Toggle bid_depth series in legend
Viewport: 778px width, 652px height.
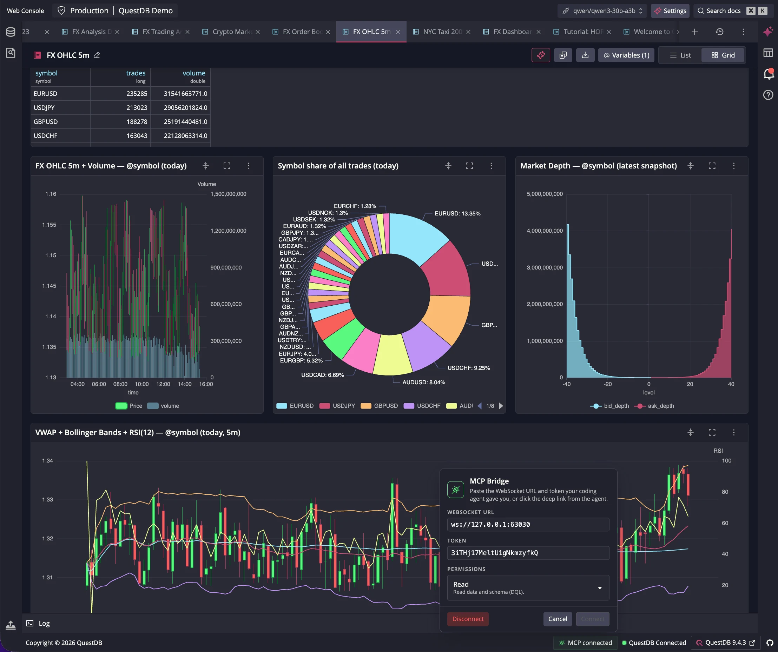[x=609, y=406]
